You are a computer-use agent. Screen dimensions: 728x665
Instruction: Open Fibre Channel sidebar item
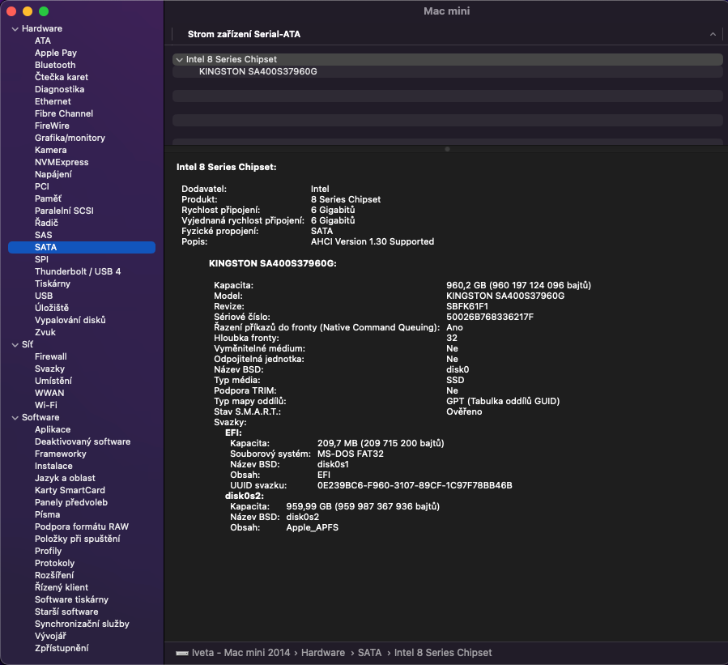[64, 113]
